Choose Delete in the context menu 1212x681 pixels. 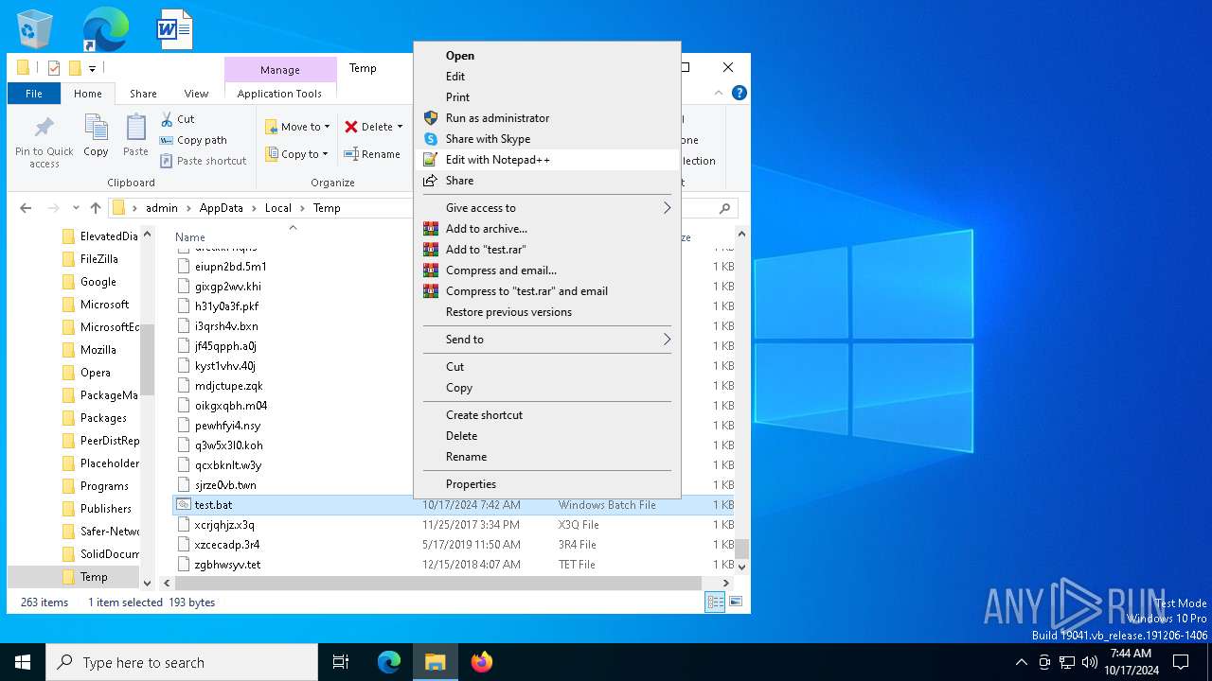[x=547, y=436]
